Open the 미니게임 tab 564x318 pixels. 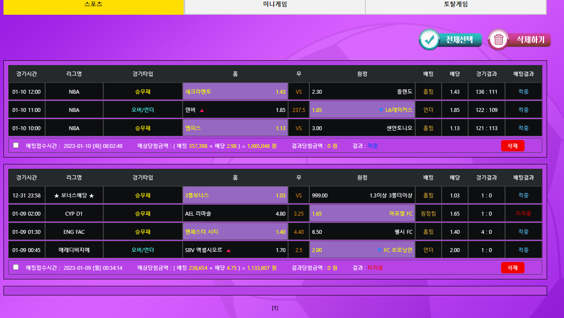tap(275, 5)
